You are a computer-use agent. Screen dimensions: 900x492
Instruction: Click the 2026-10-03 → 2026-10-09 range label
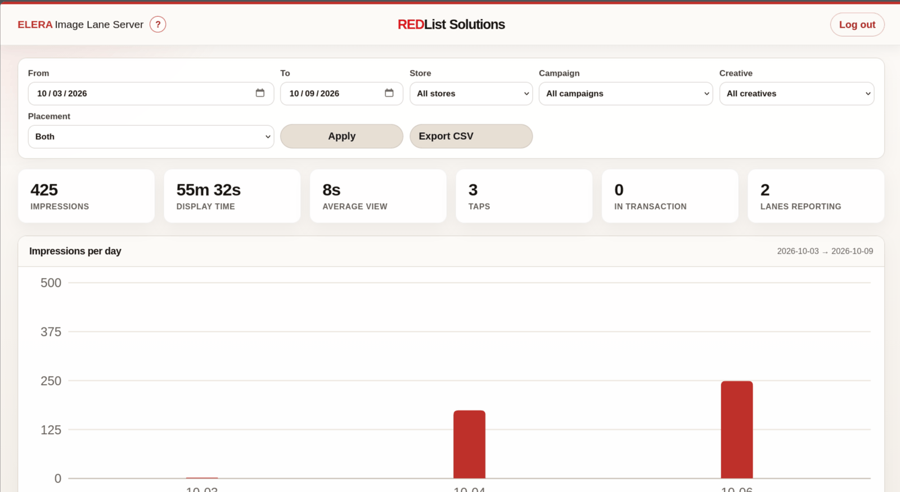tap(825, 251)
